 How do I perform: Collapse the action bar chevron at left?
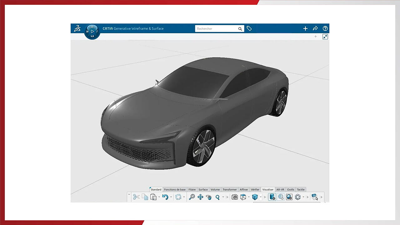click(129, 194)
